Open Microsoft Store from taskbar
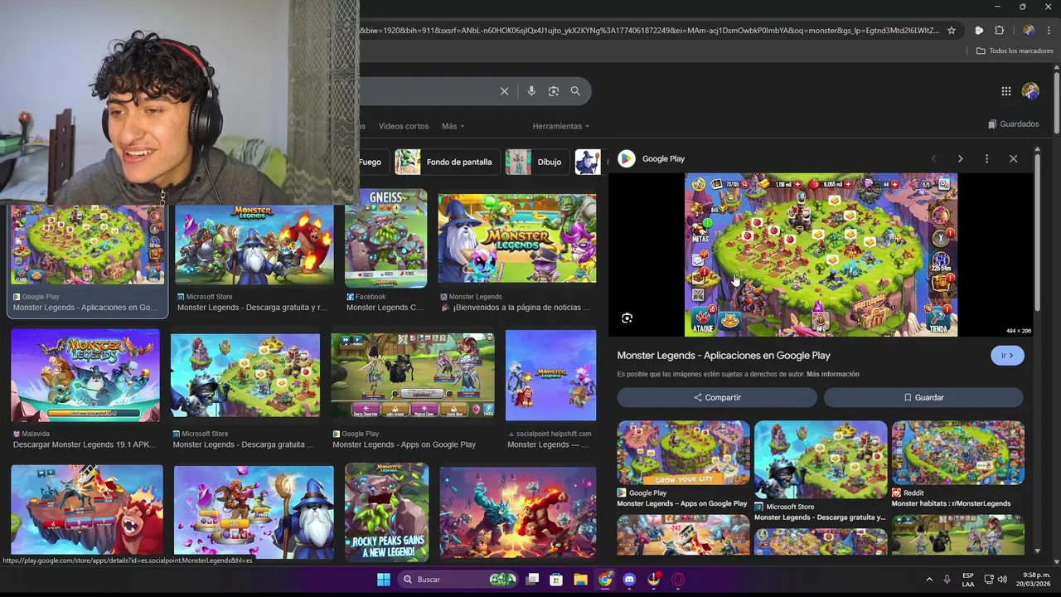 [556, 580]
